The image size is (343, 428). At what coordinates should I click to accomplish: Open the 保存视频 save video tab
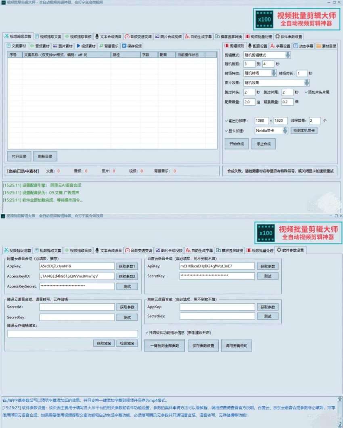132,46
